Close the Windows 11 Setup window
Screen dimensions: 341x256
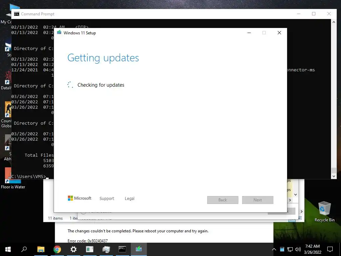click(279, 33)
